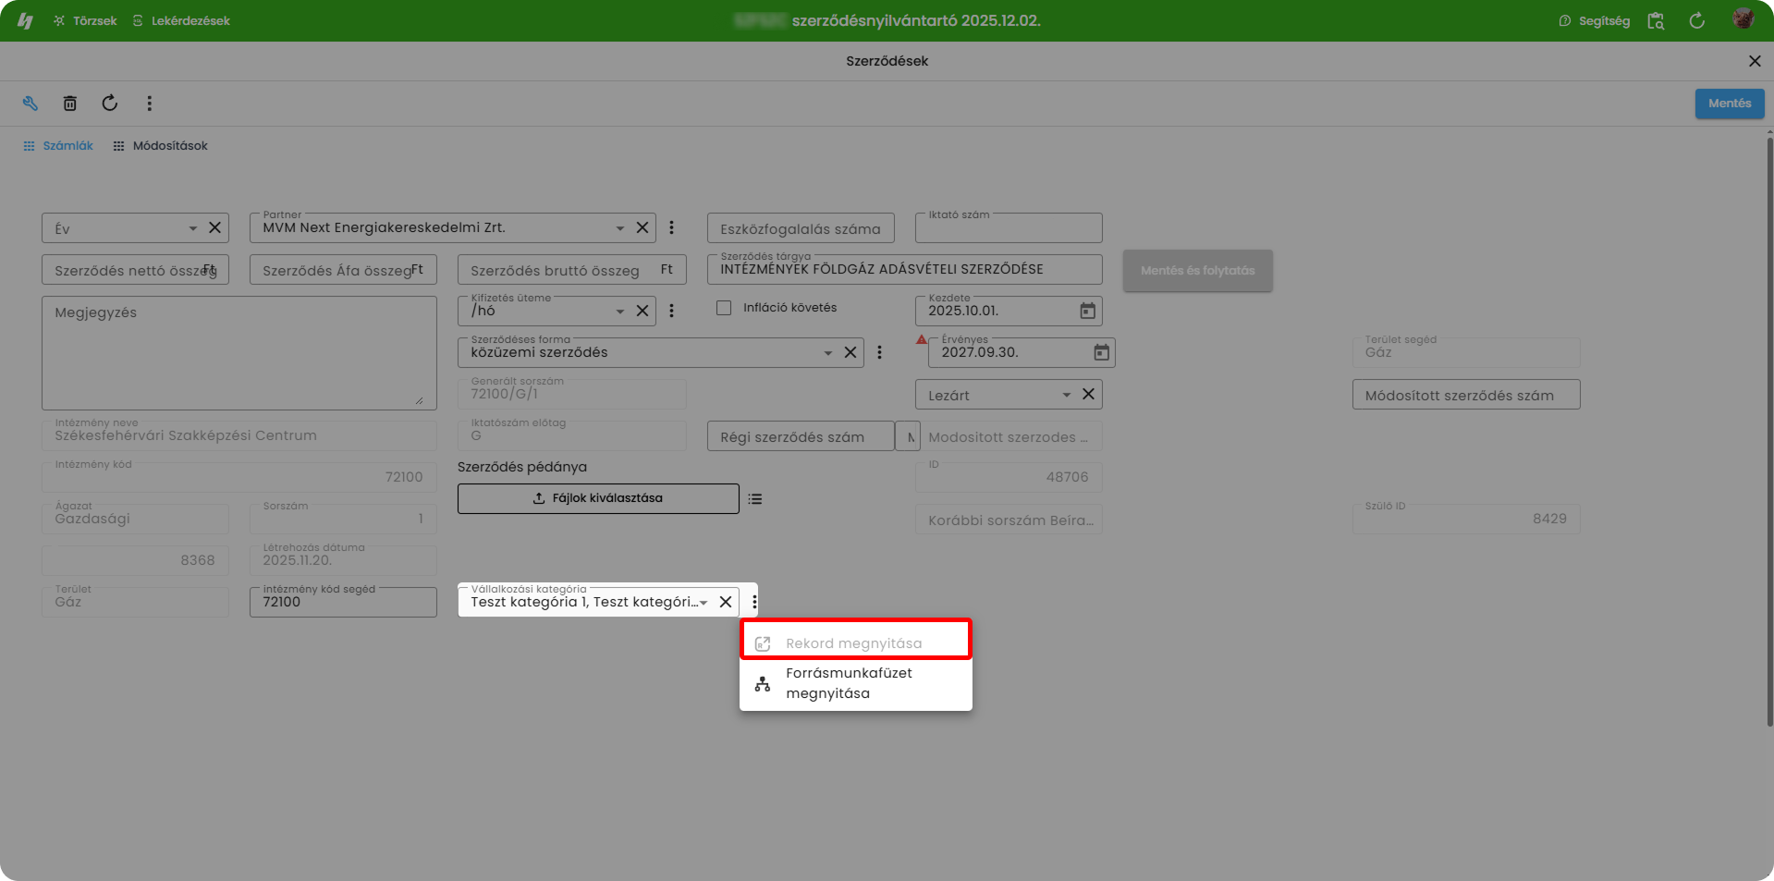
Task: Click the Fájlok kiválasztása upload button
Action: pos(598,498)
